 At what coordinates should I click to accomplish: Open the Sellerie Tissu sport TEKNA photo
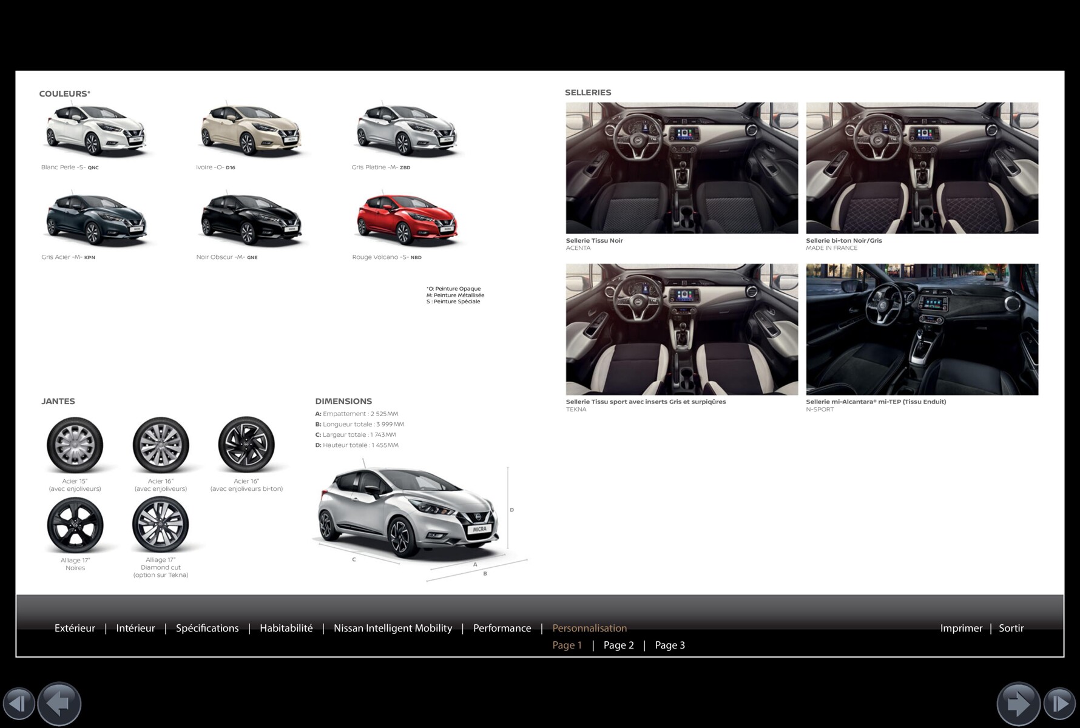pyautogui.click(x=682, y=329)
